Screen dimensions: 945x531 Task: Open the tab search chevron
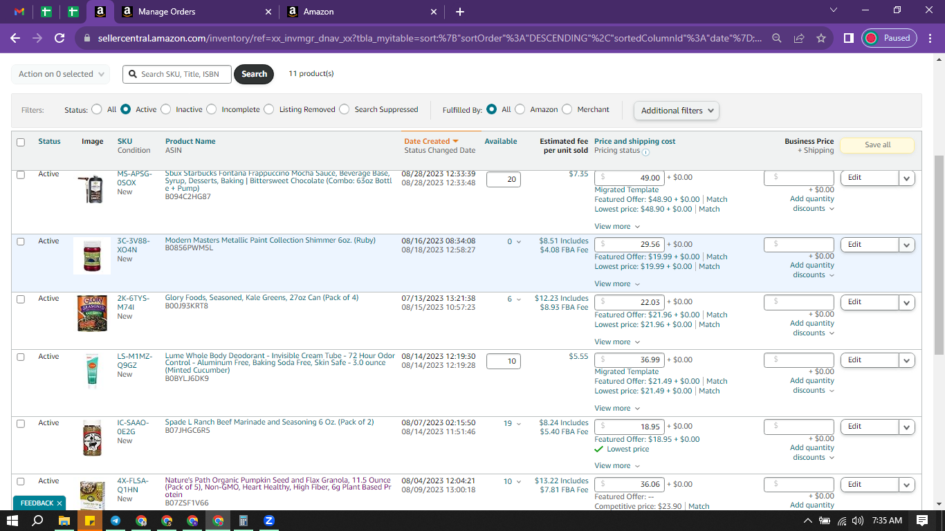tap(834, 10)
